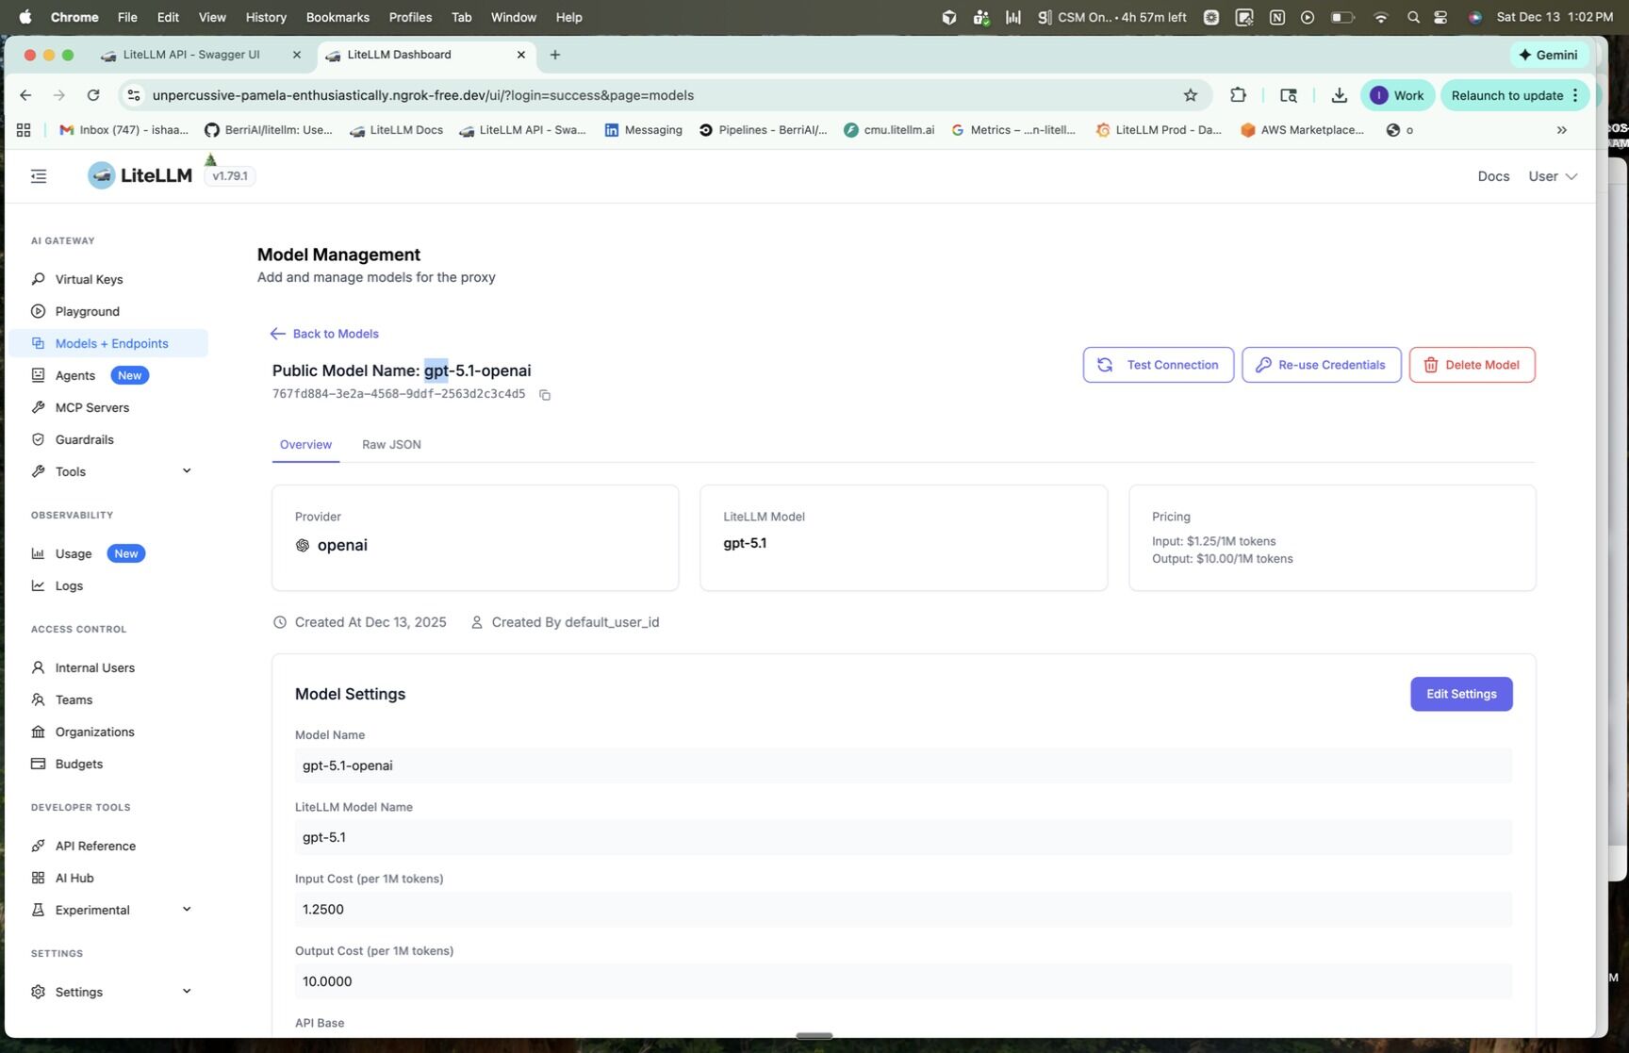Copy the model ID with the copy icon
1629x1053 pixels.
pyautogui.click(x=545, y=395)
